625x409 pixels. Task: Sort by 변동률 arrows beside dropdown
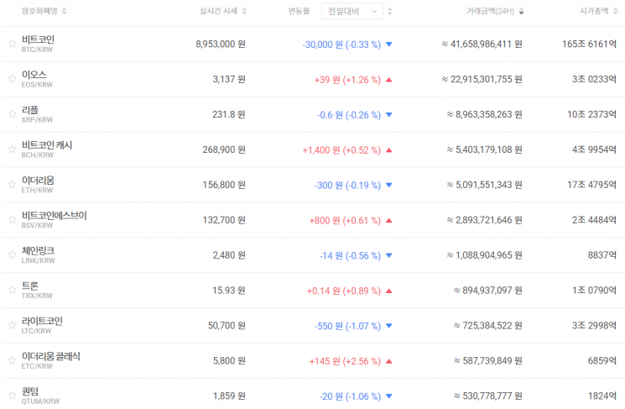tap(390, 11)
